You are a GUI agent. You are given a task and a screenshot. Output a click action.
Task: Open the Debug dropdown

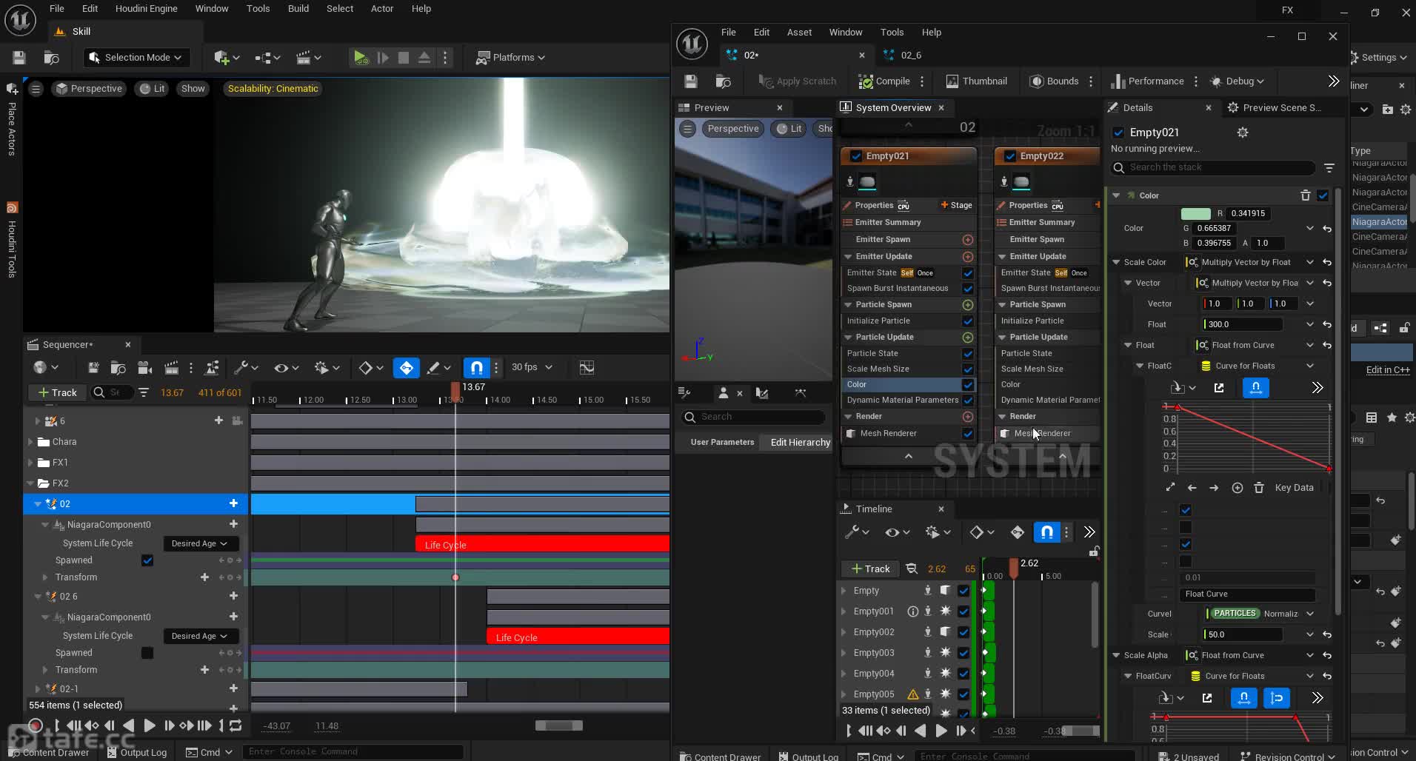point(1237,81)
